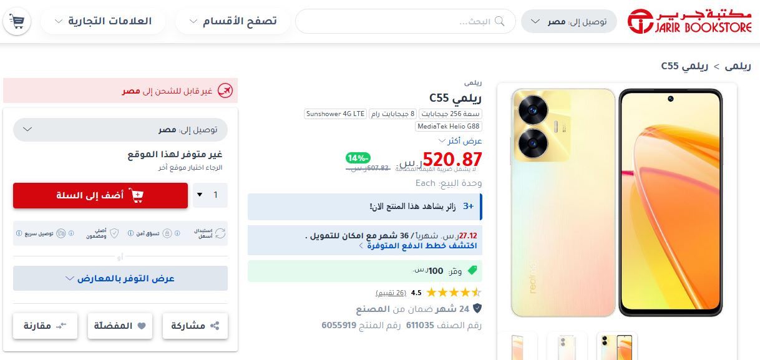Click the search magnifier icon
760x360 pixels.
pos(499,21)
